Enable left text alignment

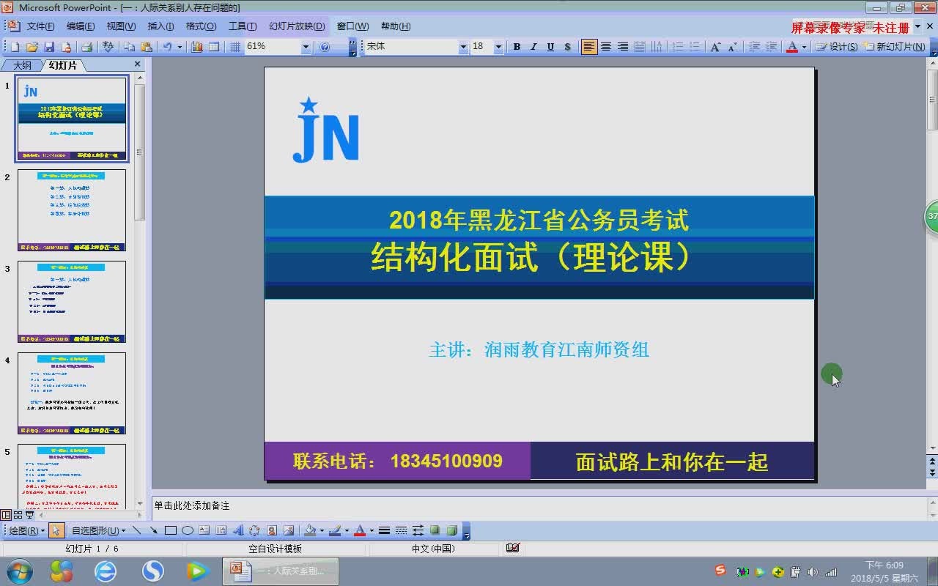coord(589,46)
